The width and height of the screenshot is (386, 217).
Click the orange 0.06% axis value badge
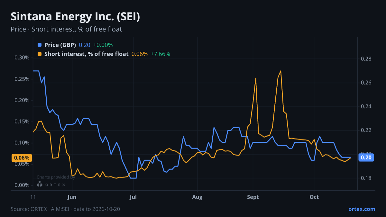click(22, 158)
